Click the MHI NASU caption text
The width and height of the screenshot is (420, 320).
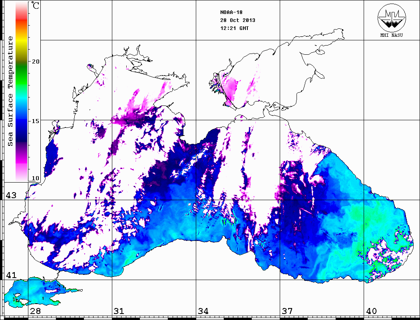click(x=391, y=35)
